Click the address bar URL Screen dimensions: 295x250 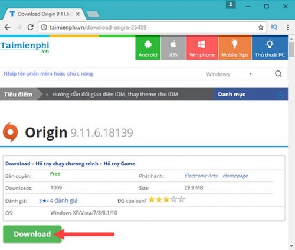tap(98, 27)
